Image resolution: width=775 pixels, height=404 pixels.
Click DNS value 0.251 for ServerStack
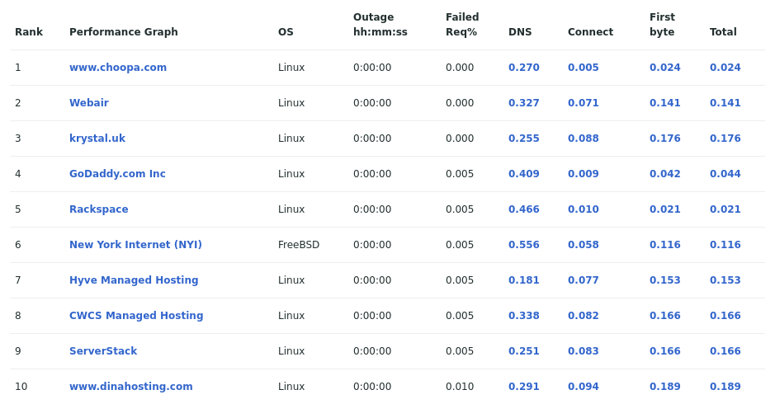click(x=524, y=351)
